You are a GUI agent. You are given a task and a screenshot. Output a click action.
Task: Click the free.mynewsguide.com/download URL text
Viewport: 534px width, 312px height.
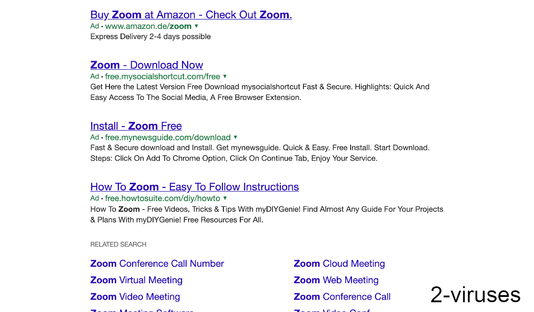pyautogui.click(x=168, y=137)
